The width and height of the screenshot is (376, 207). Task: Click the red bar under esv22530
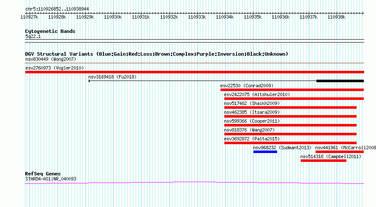(292, 90)
